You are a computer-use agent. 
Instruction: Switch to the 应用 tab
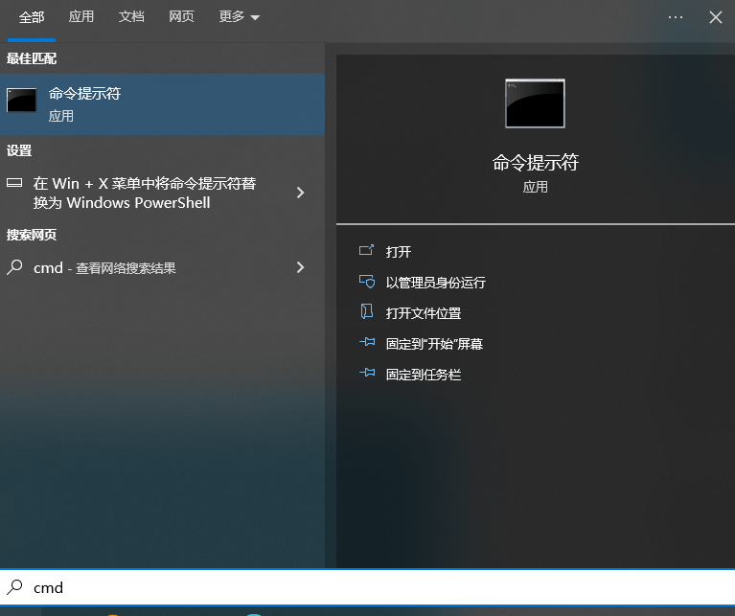(81, 17)
